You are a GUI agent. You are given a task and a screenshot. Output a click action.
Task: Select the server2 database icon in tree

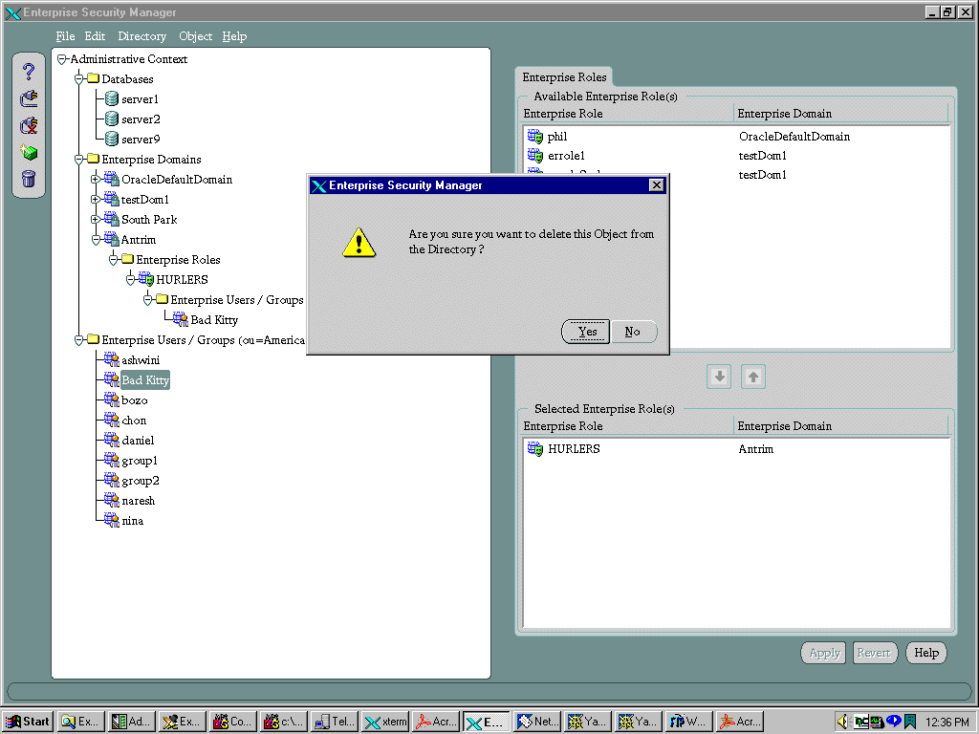[x=112, y=119]
